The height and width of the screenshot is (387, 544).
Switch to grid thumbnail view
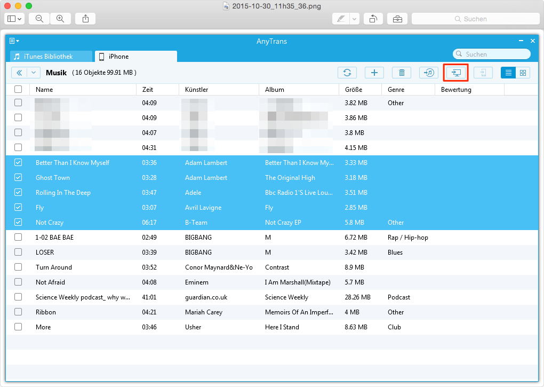523,73
